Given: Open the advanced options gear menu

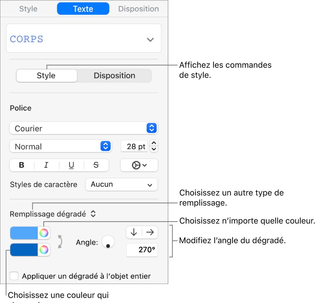Looking at the screenshot, I should (139, 165).
